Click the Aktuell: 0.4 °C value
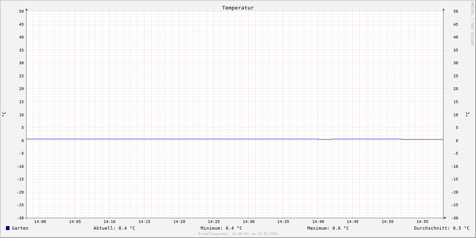Screen dimensions: 476x238 pyautogui.click(x=114, y=228)
